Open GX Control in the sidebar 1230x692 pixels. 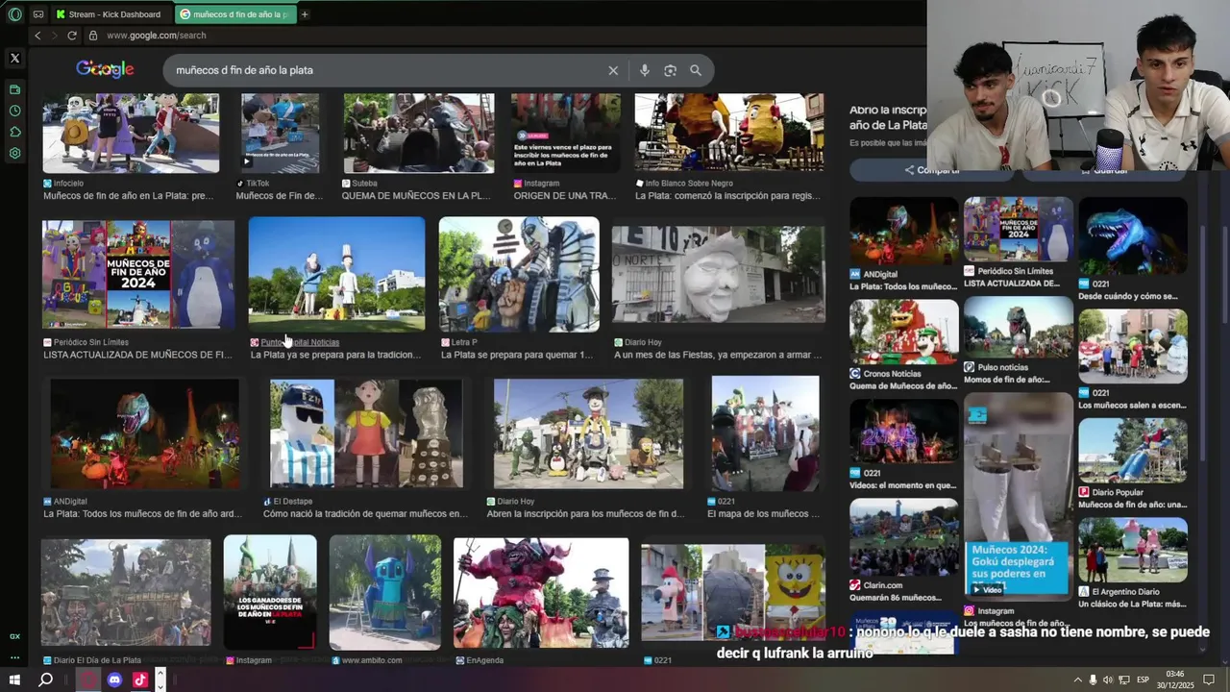(14, 636)
